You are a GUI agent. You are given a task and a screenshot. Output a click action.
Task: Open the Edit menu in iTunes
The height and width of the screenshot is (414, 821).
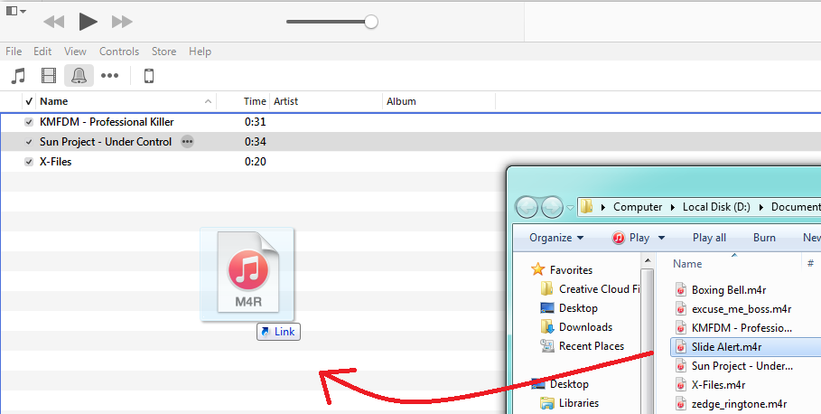tap(42, 52)
